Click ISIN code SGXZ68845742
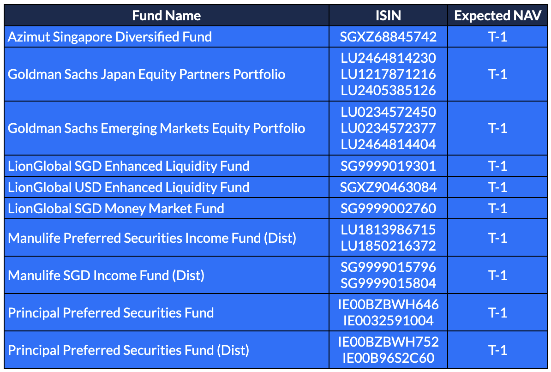 click(x=388, y=37)
